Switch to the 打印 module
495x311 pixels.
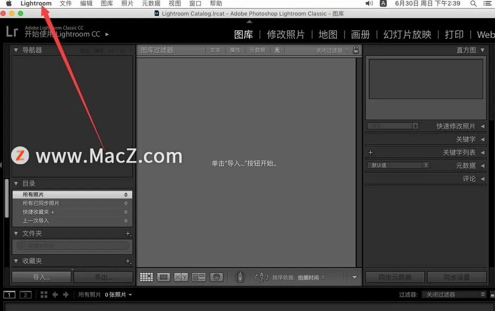point(454,34)
